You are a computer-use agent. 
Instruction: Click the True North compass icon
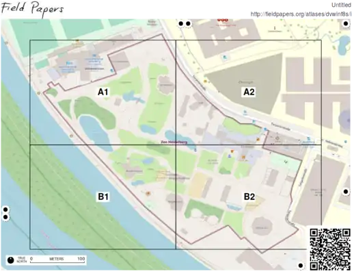[x=10, y=260]
